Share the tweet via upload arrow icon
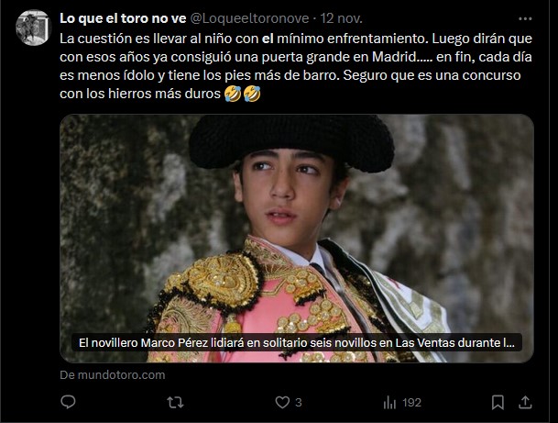The width and height of the screenshot is (558, 423). [525, 403]
